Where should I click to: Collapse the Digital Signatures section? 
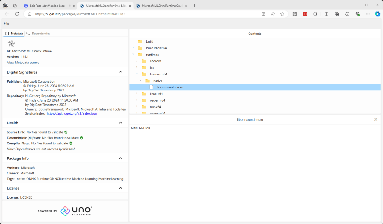(121, 72)
